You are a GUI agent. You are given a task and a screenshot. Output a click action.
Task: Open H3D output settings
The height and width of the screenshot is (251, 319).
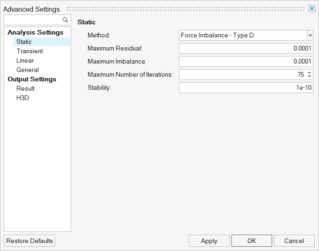coord(22,98)
